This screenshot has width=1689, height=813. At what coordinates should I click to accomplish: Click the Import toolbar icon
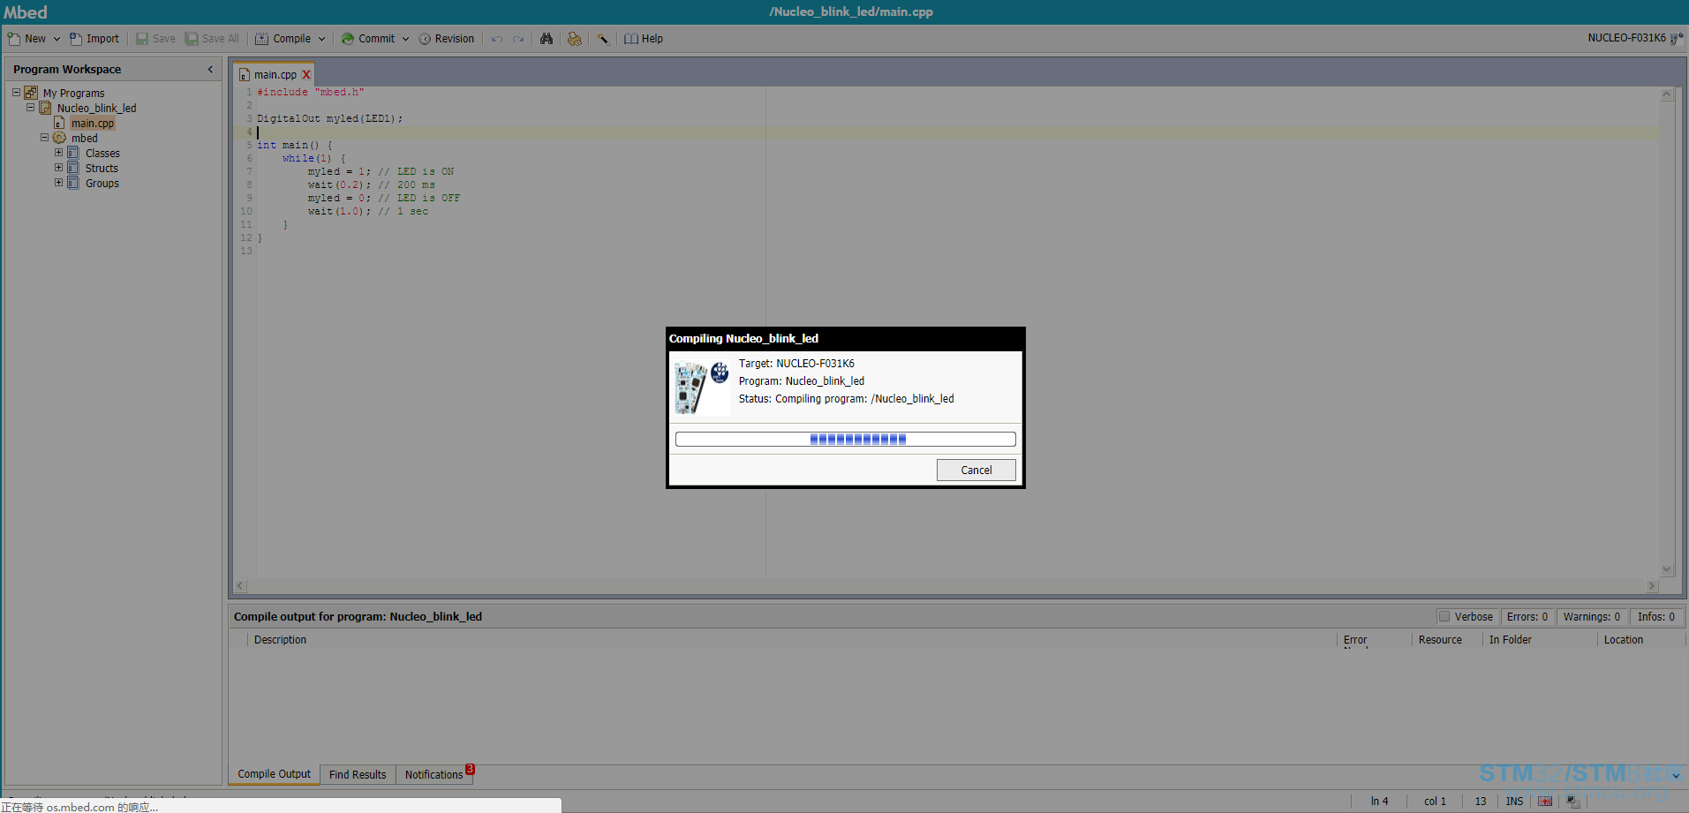[x=76, y=39]
